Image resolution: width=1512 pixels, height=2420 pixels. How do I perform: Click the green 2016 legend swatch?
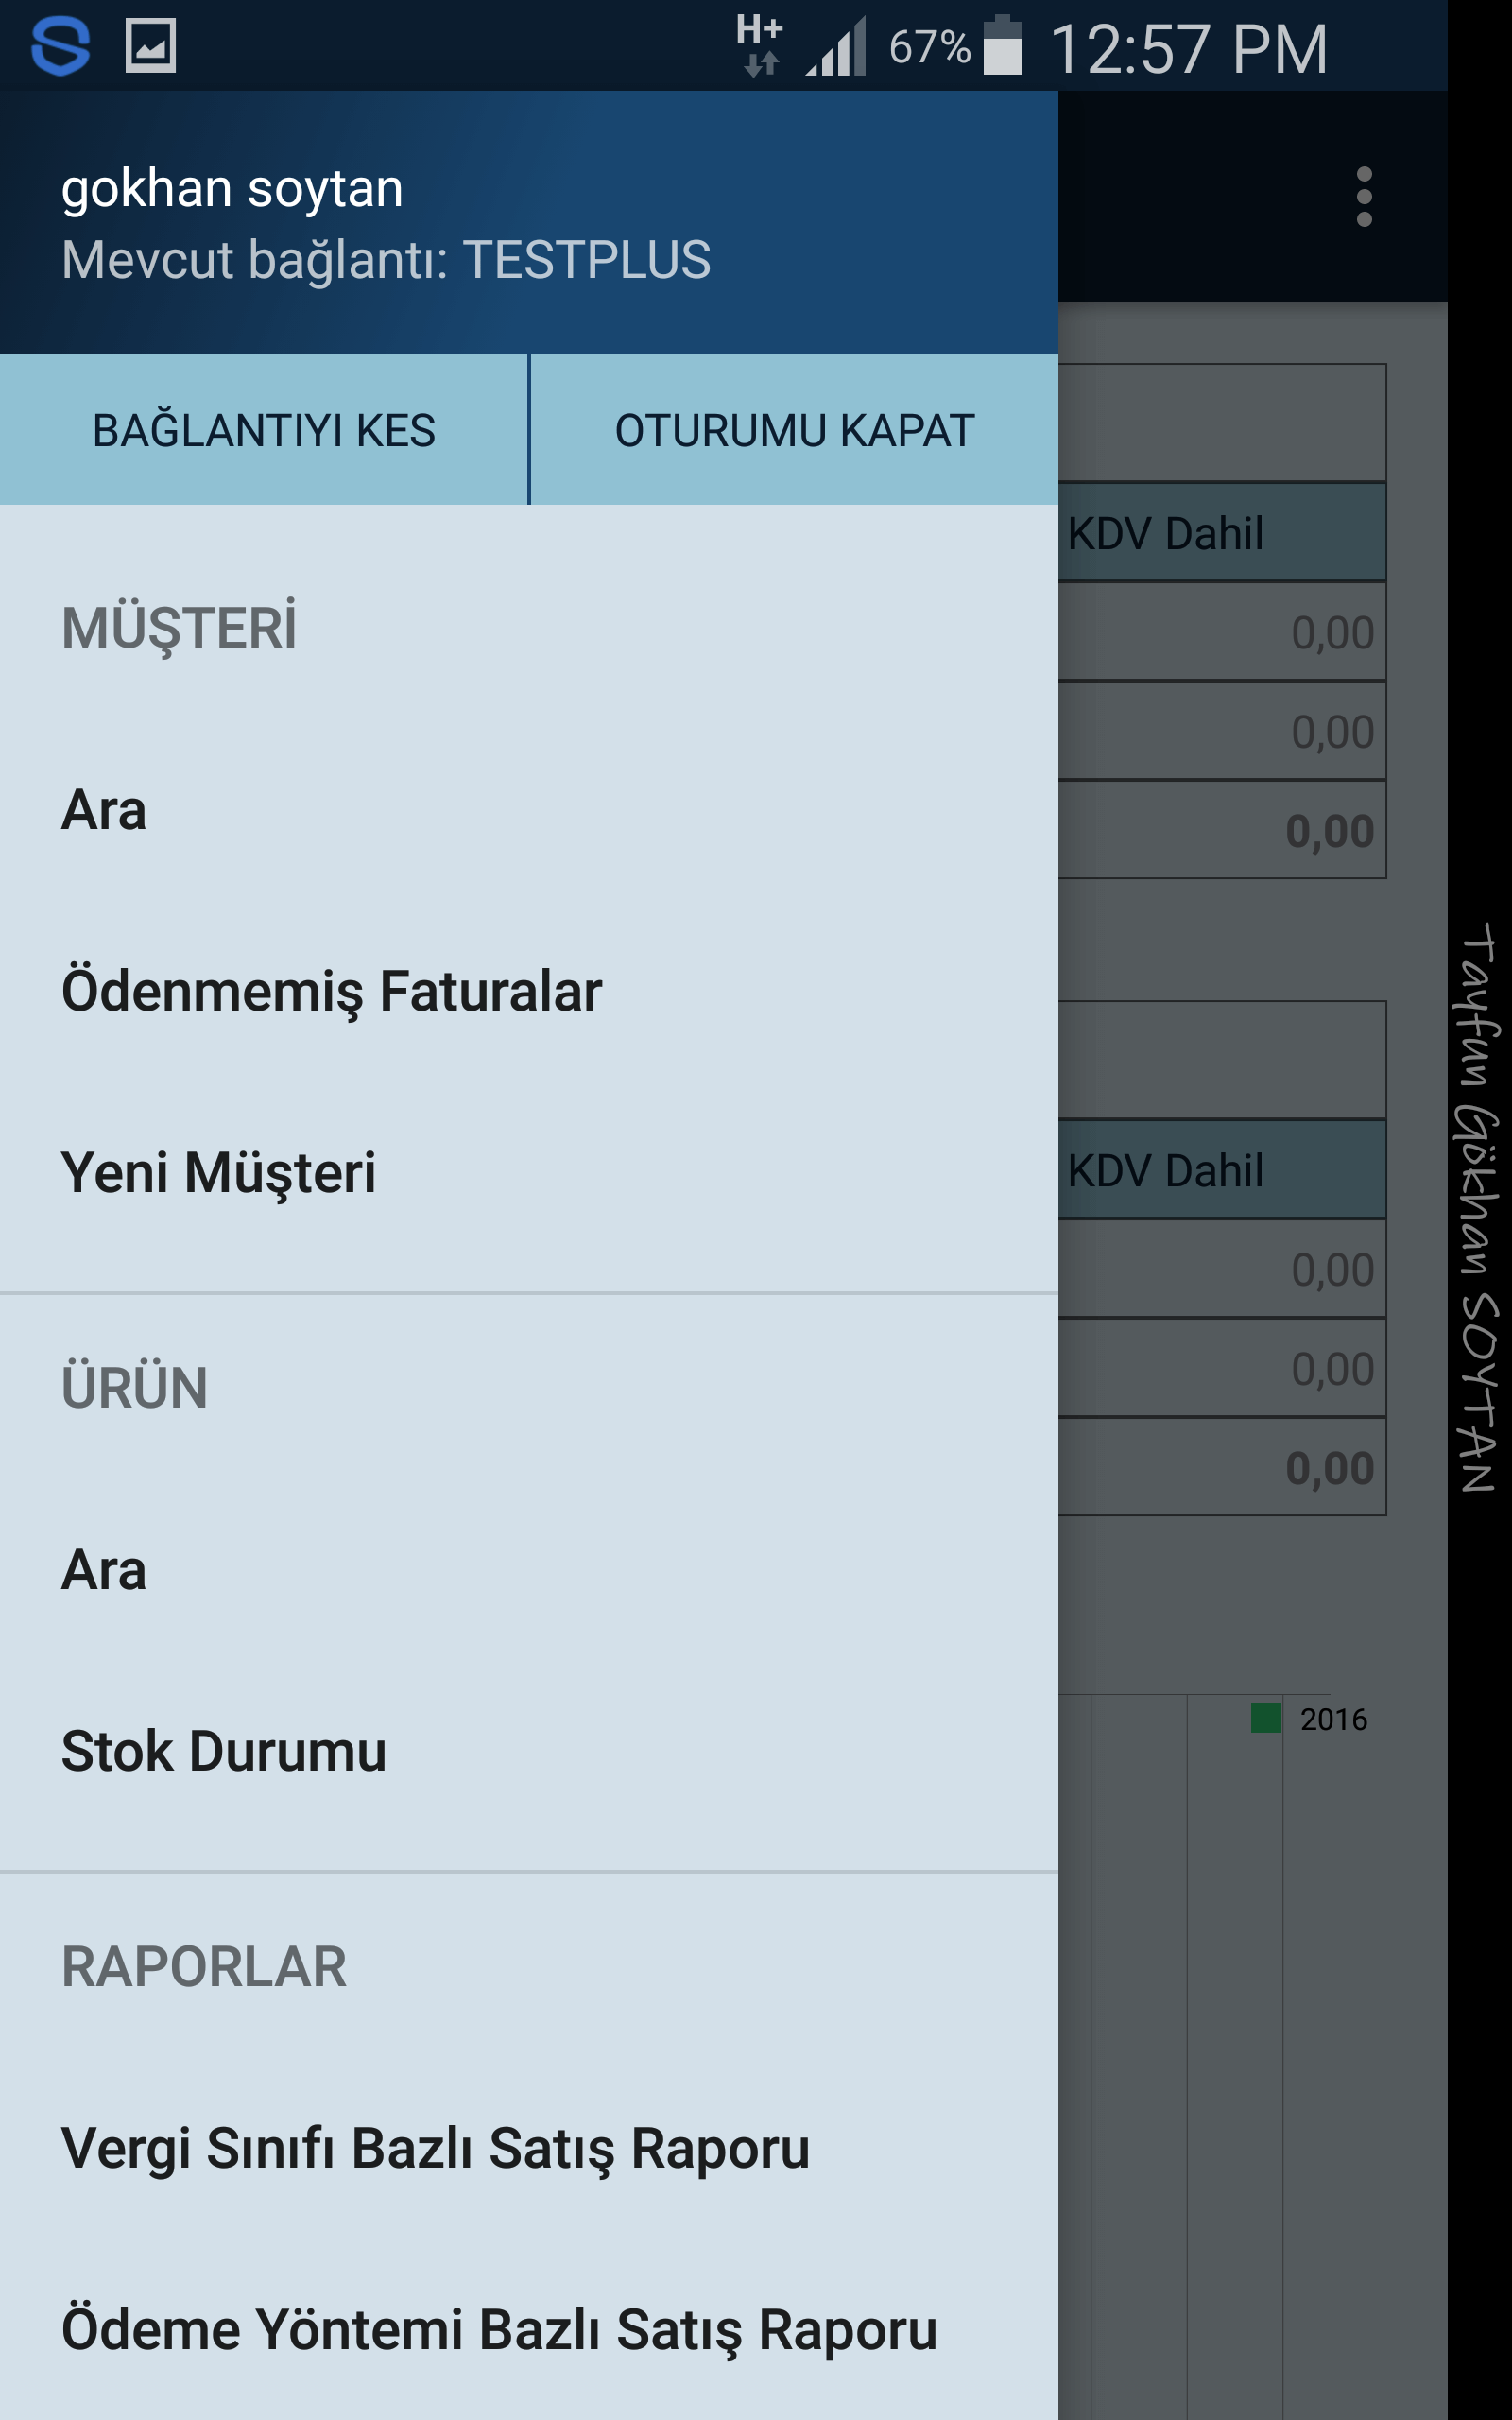(x=1266, y=1718)
